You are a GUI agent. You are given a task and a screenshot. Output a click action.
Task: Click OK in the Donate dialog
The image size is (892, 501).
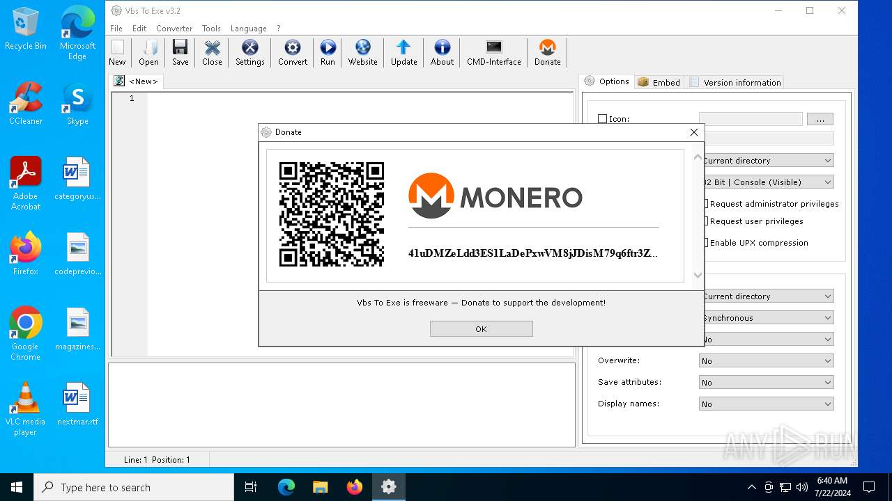pos(481,329)
